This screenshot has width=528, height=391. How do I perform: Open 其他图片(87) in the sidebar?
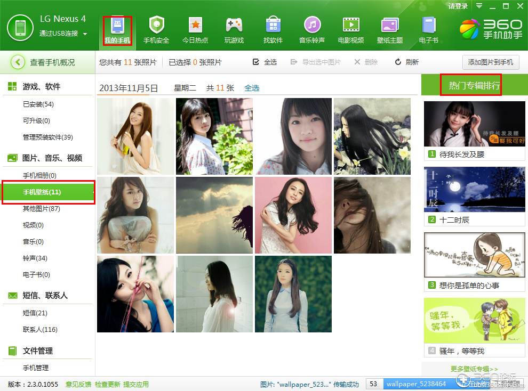[x=41, y=208]
